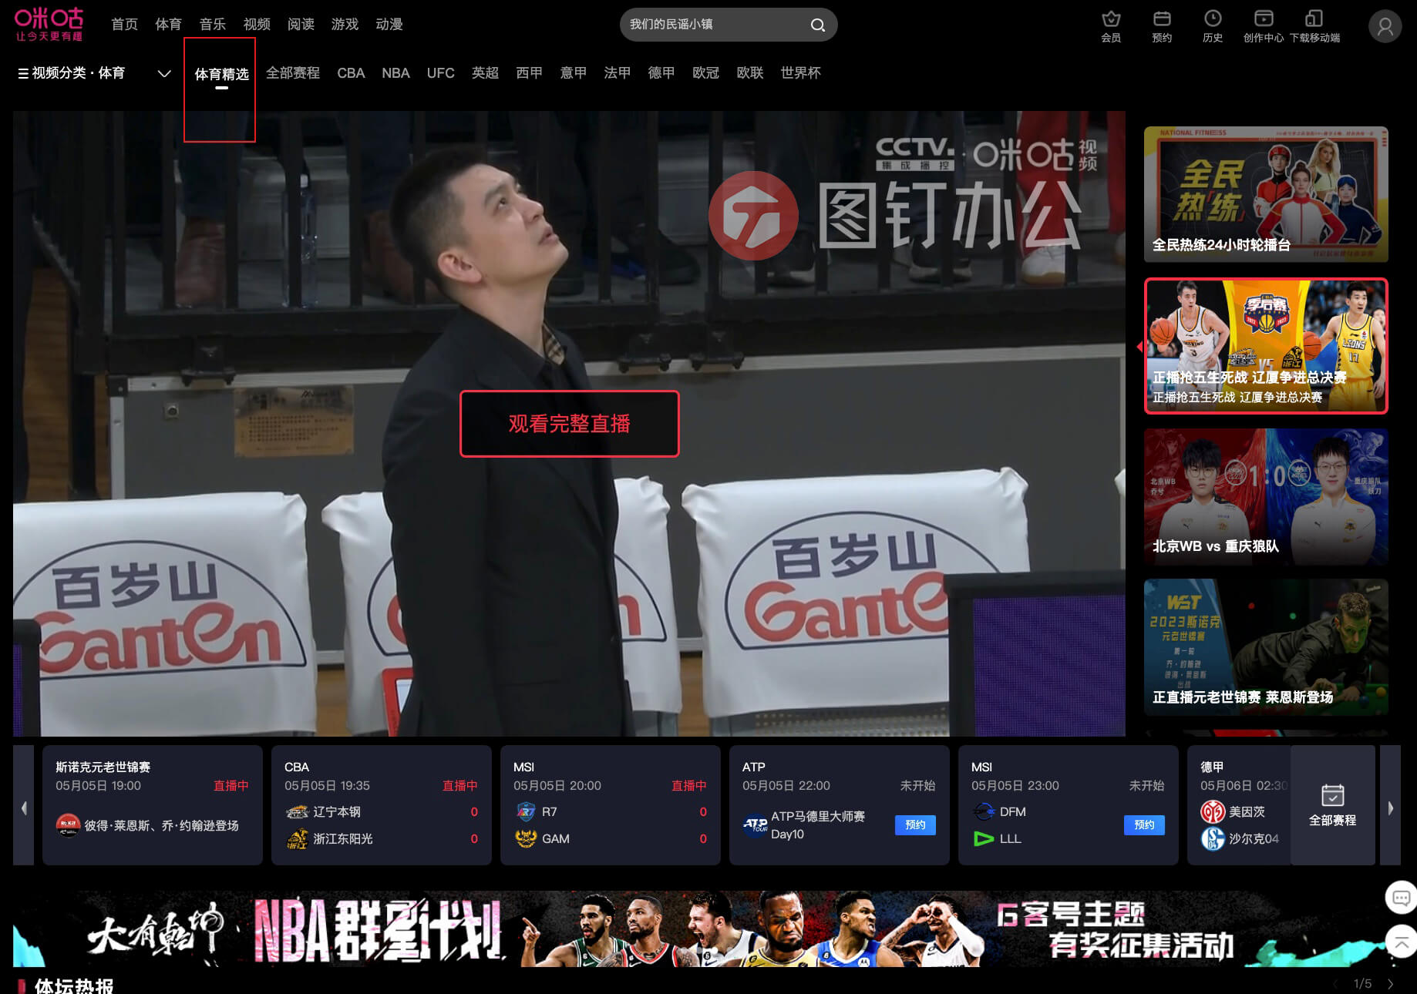This screenshot has height=994, width=1417.
Task: Click 彼得·莱恩斯、乔·约翰逊登场 text
Action: pos(162,825)
